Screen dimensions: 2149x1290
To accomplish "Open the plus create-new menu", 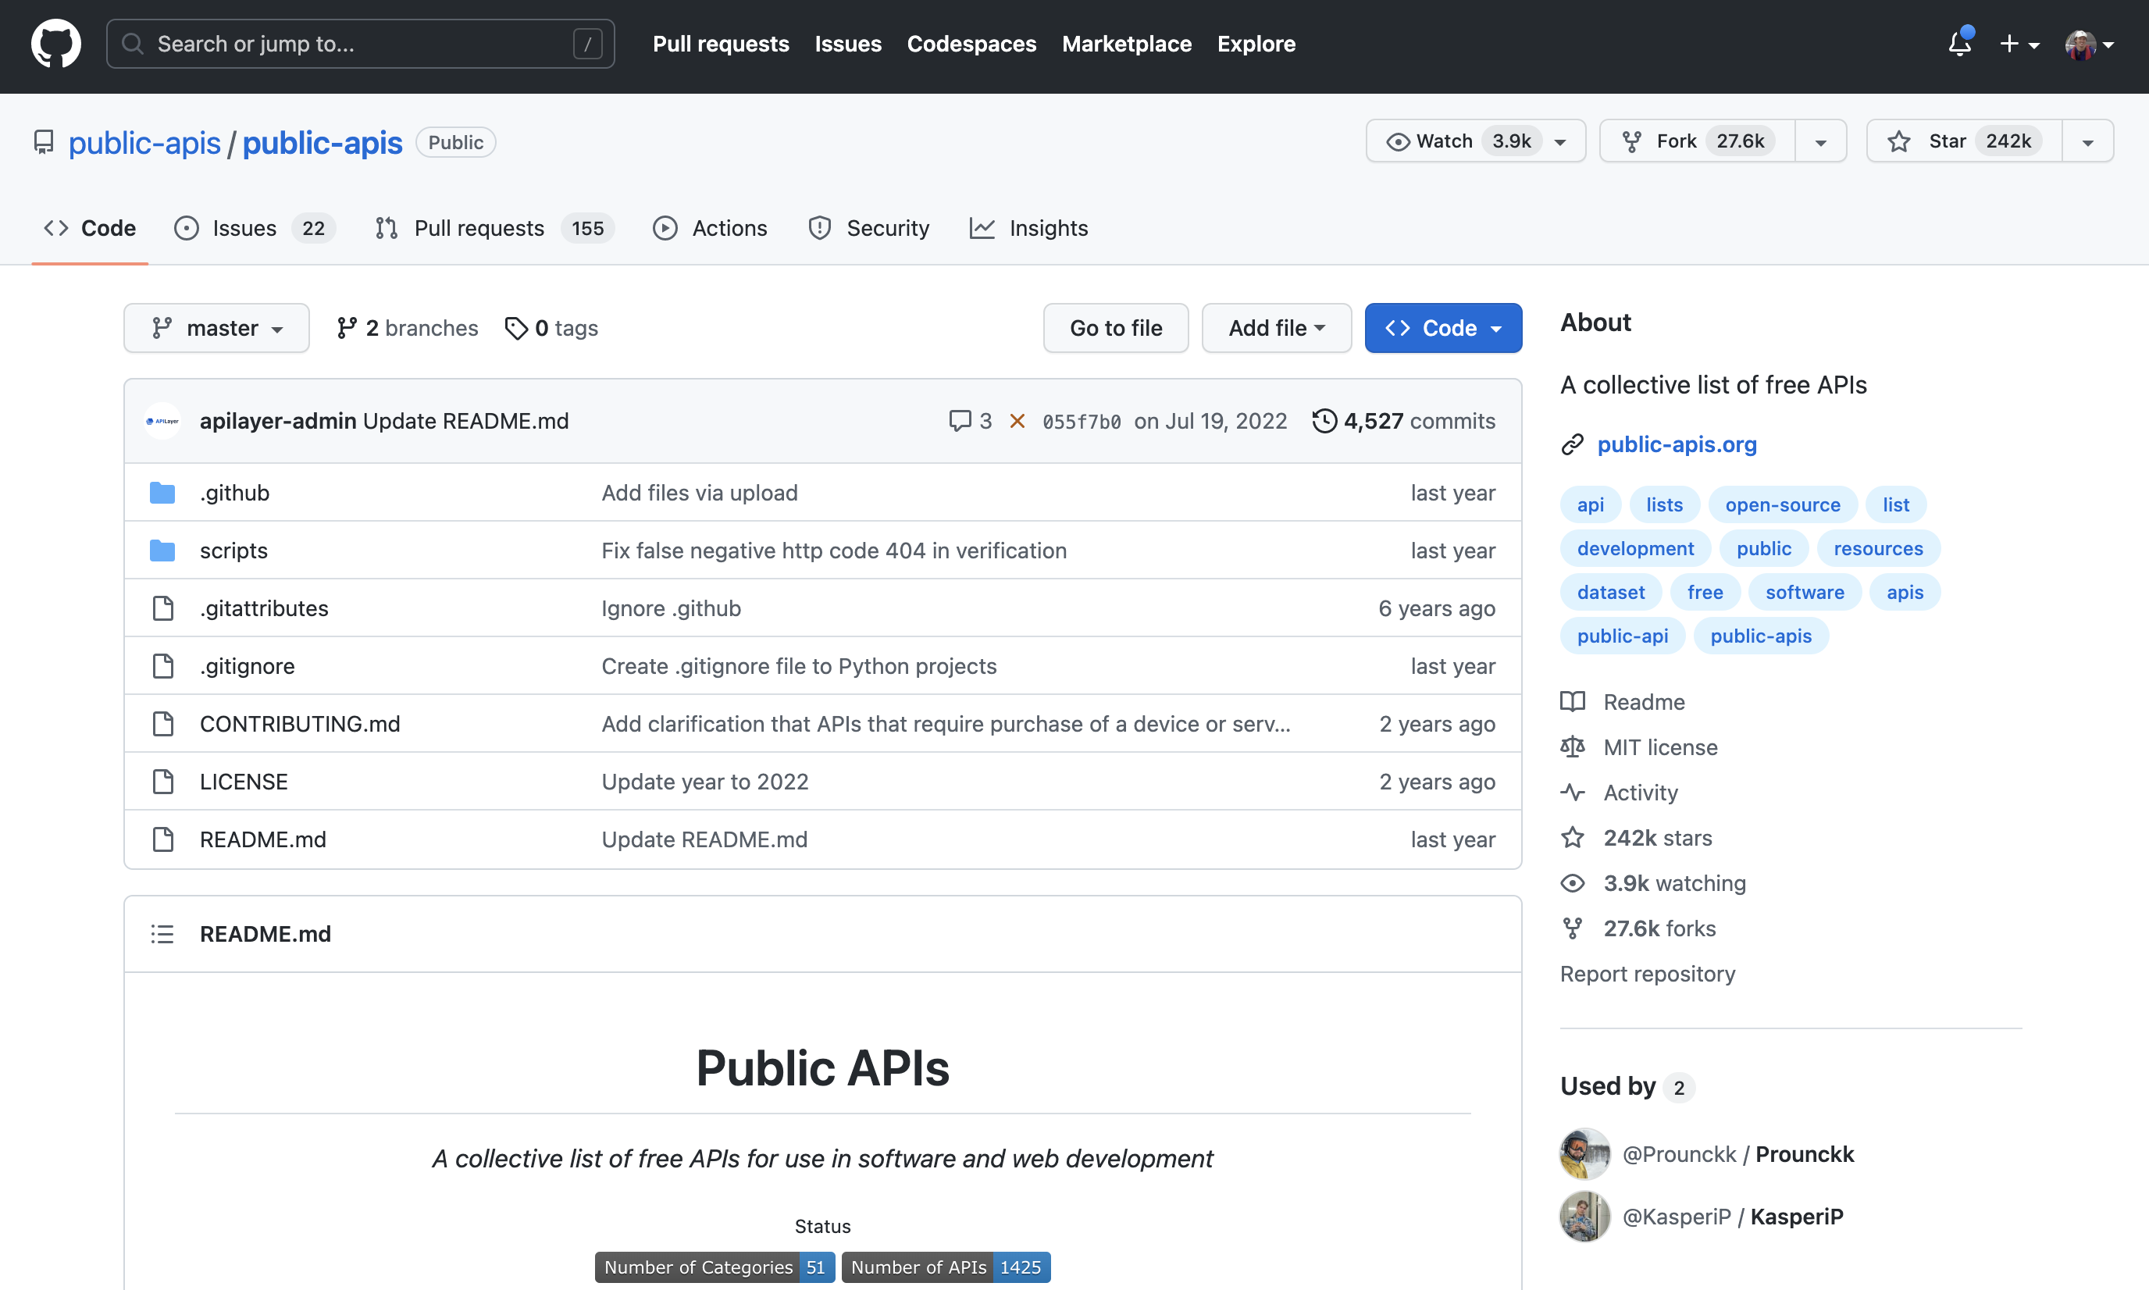I will pyautogui.click(x=2019, y=44).
